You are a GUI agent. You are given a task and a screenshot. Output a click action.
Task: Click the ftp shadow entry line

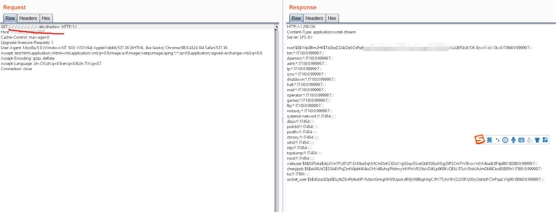click(x=305, y=106)
